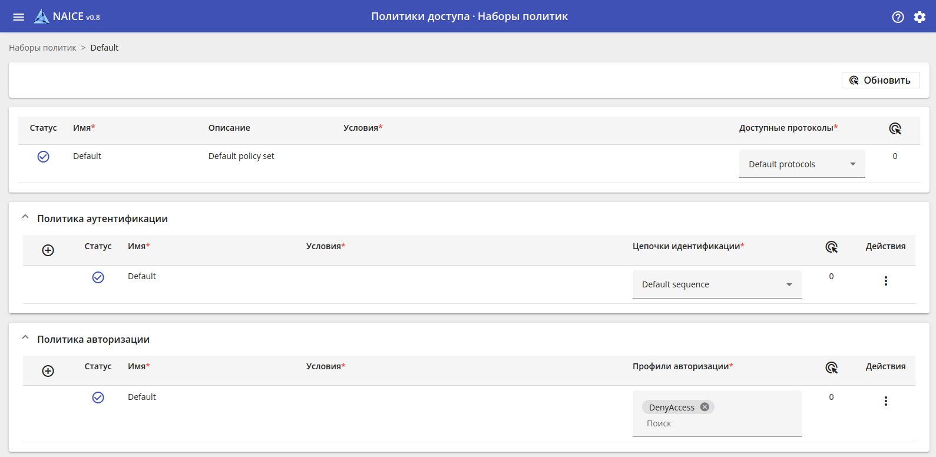Collapse the Политика авторизации section
The image size is (936, 457).
tap(25, 338)
